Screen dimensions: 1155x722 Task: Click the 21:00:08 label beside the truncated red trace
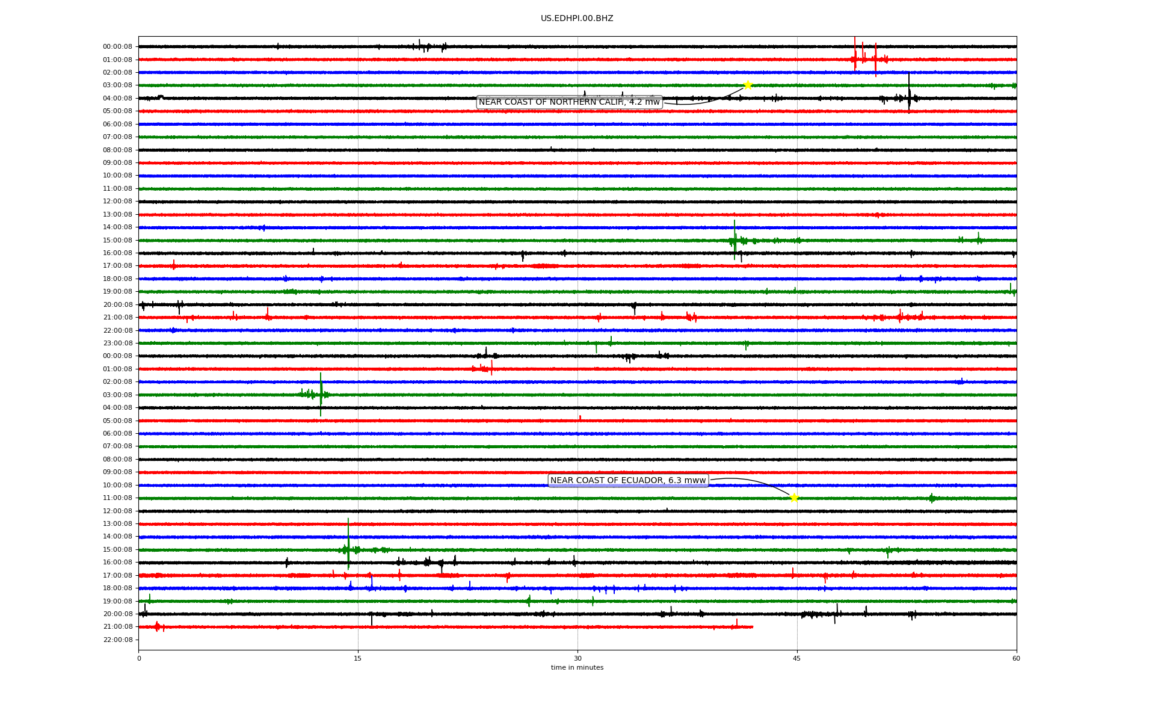click(117, 627)
